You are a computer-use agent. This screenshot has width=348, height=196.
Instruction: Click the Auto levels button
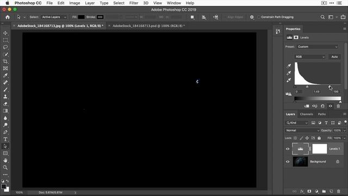[x=334, y=57]
